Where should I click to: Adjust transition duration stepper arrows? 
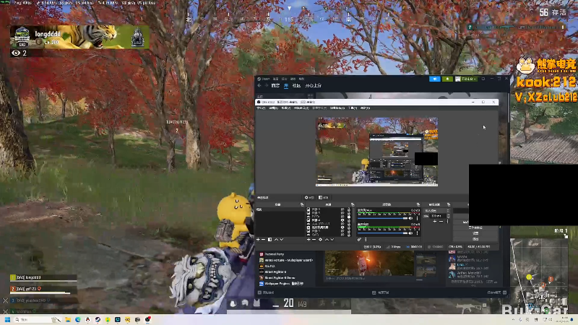(448, 216)
